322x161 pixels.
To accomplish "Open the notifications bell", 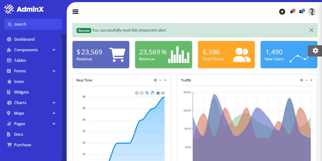I will (x=292, y=12).
